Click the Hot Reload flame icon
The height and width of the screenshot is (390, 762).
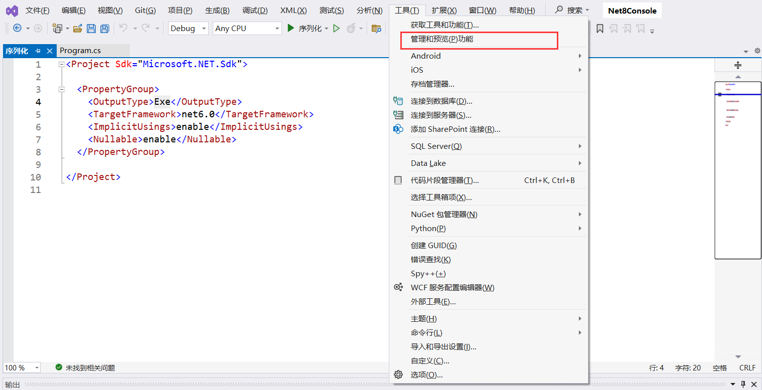click(351, 29)
